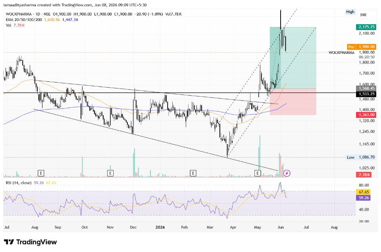Click the WOCKPHARMA label on the price line
Viewport: 381px width, 252px height.
pos(341,52)
